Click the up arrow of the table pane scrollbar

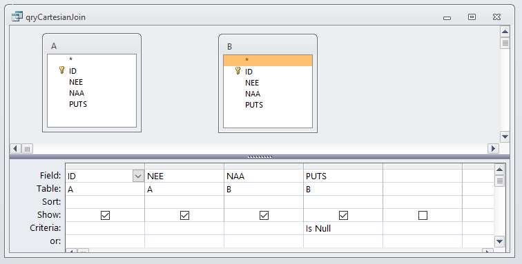coord(505,32)
